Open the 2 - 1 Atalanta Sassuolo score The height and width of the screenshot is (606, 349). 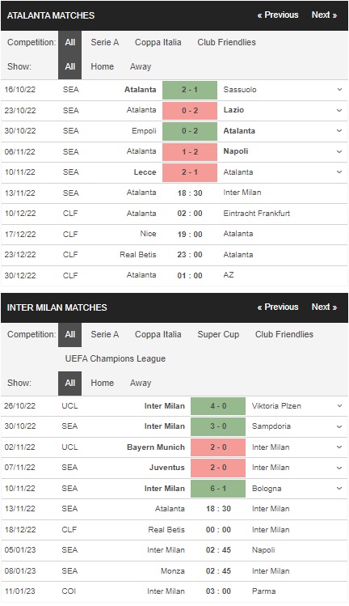[190, 90]
